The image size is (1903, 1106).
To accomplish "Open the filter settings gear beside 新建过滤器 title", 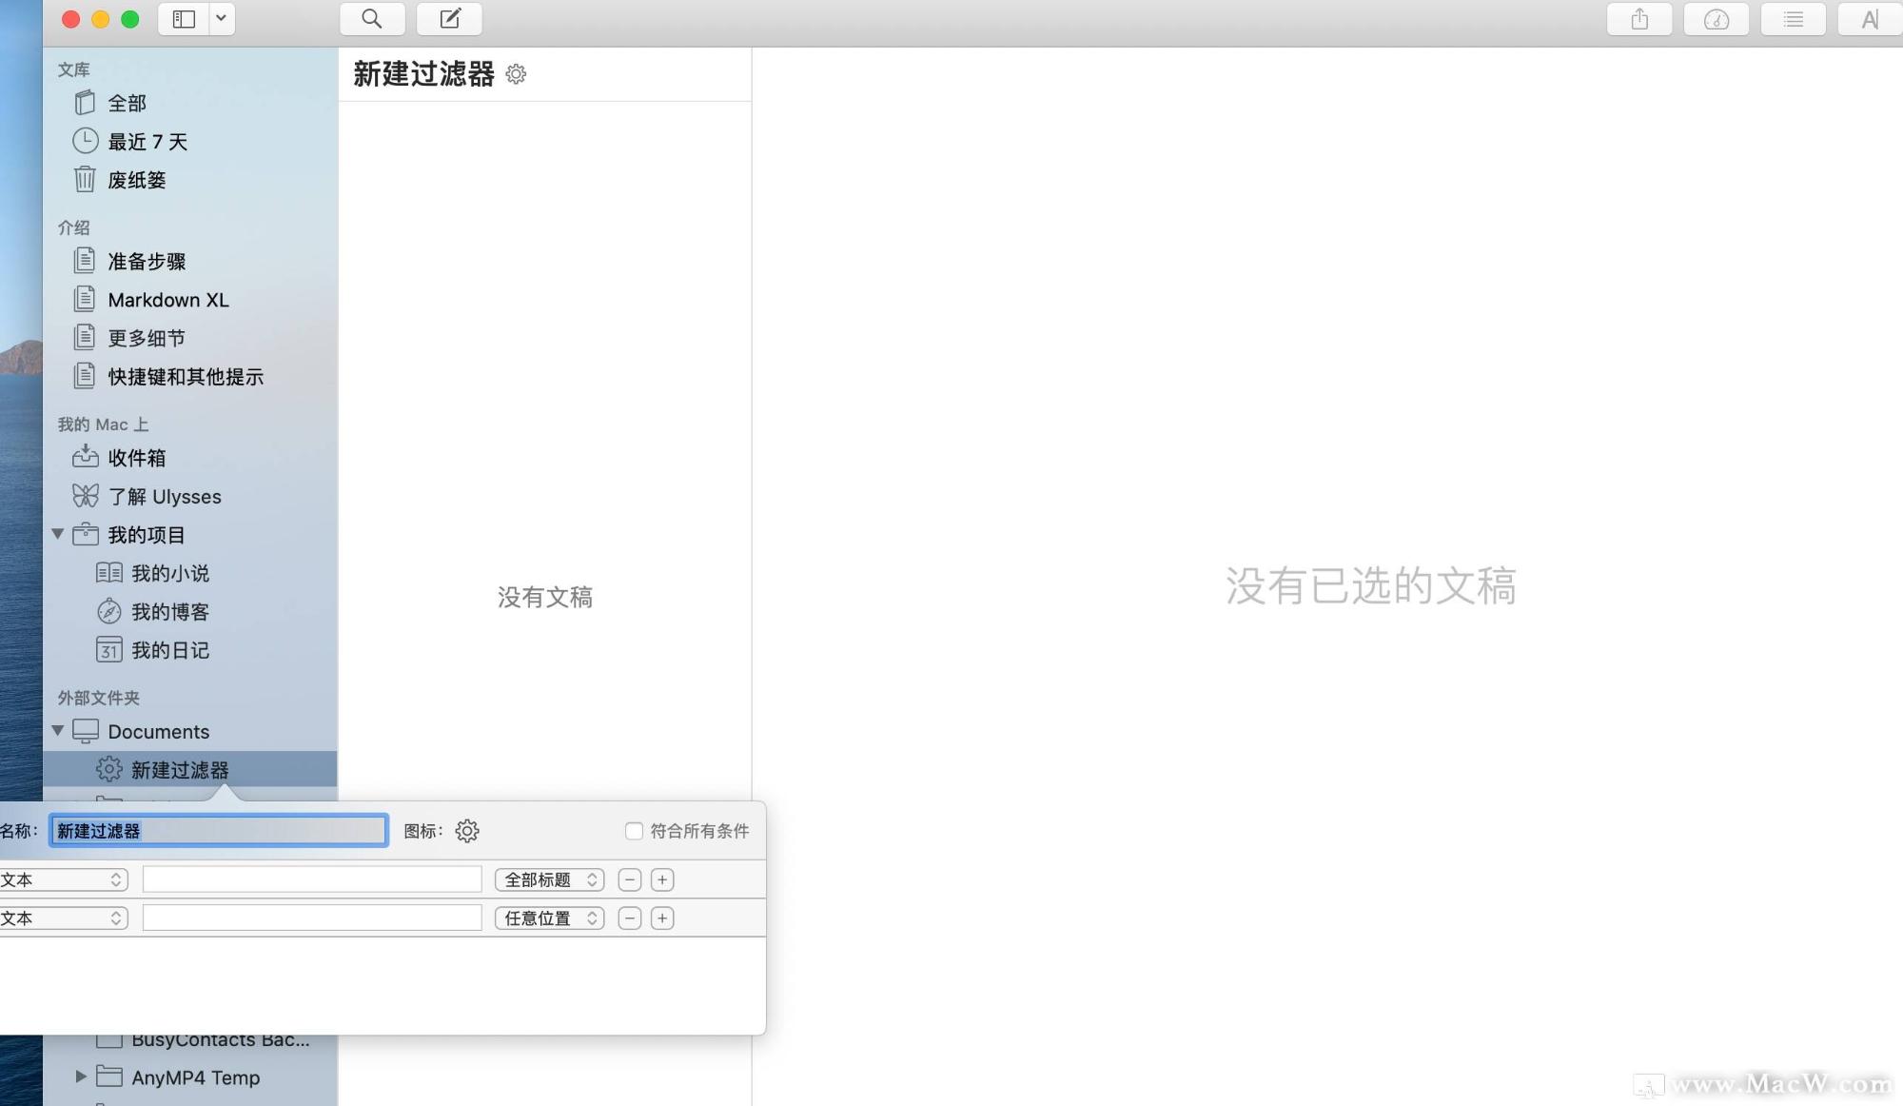I will click(516, 74).
